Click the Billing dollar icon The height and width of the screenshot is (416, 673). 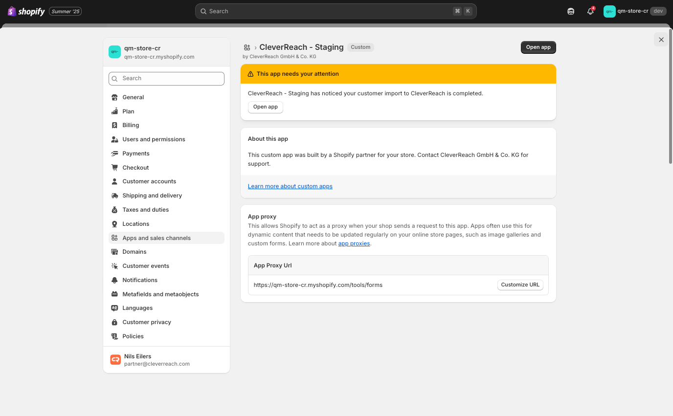114,125
